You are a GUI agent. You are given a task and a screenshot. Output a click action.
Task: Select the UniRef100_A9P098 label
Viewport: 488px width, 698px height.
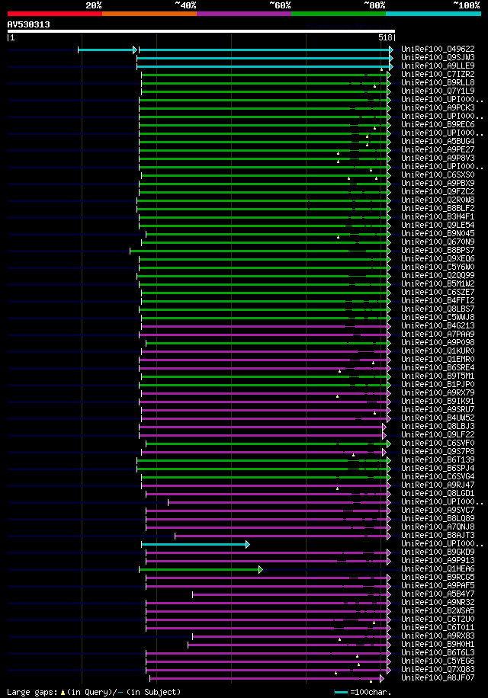[438, 343]
